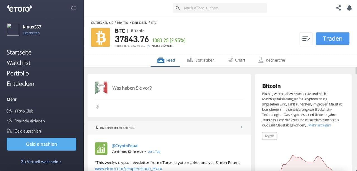This screenshot has height=171, width=357.
Task: Open notifications bell icon
Action: 349,8
